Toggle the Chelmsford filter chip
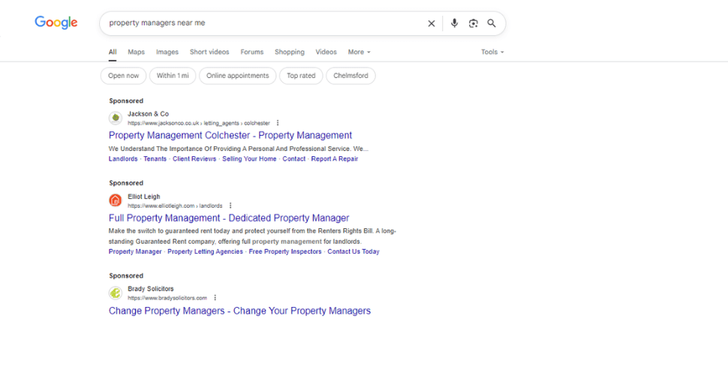Viewport: 728px width, 388px height. [350, 76]
